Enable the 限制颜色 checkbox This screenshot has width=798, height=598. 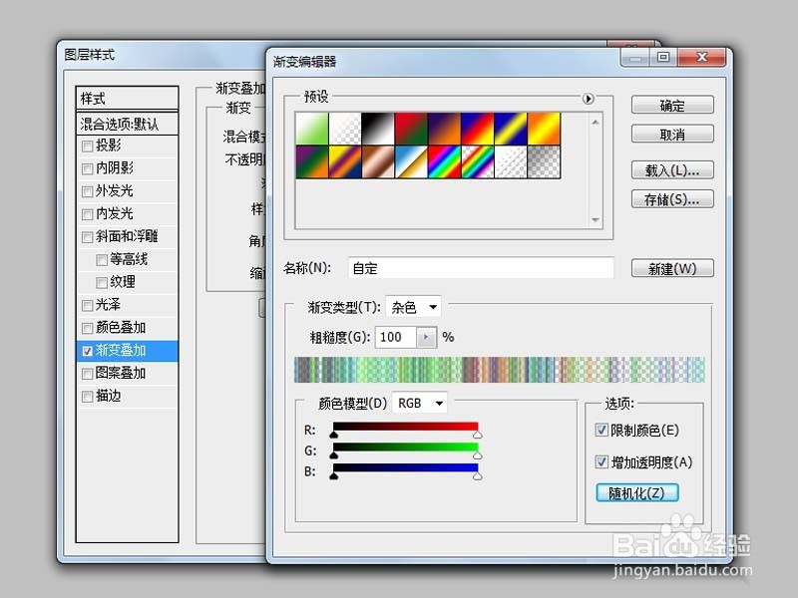coord(602,430)
